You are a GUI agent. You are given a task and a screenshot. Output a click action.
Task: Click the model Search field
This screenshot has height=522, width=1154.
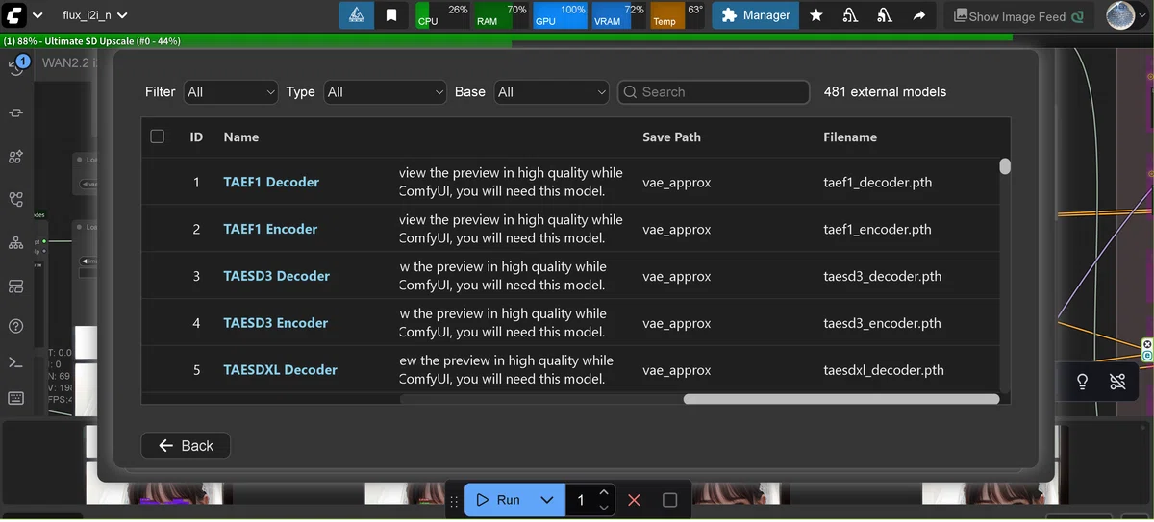tap(714, 92)
